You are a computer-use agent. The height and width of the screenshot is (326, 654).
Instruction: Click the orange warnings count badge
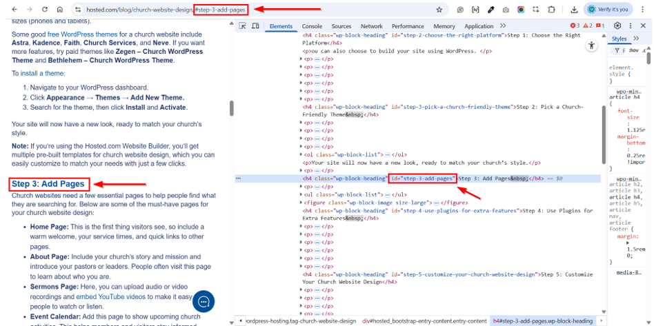click(x=588, y=26)
